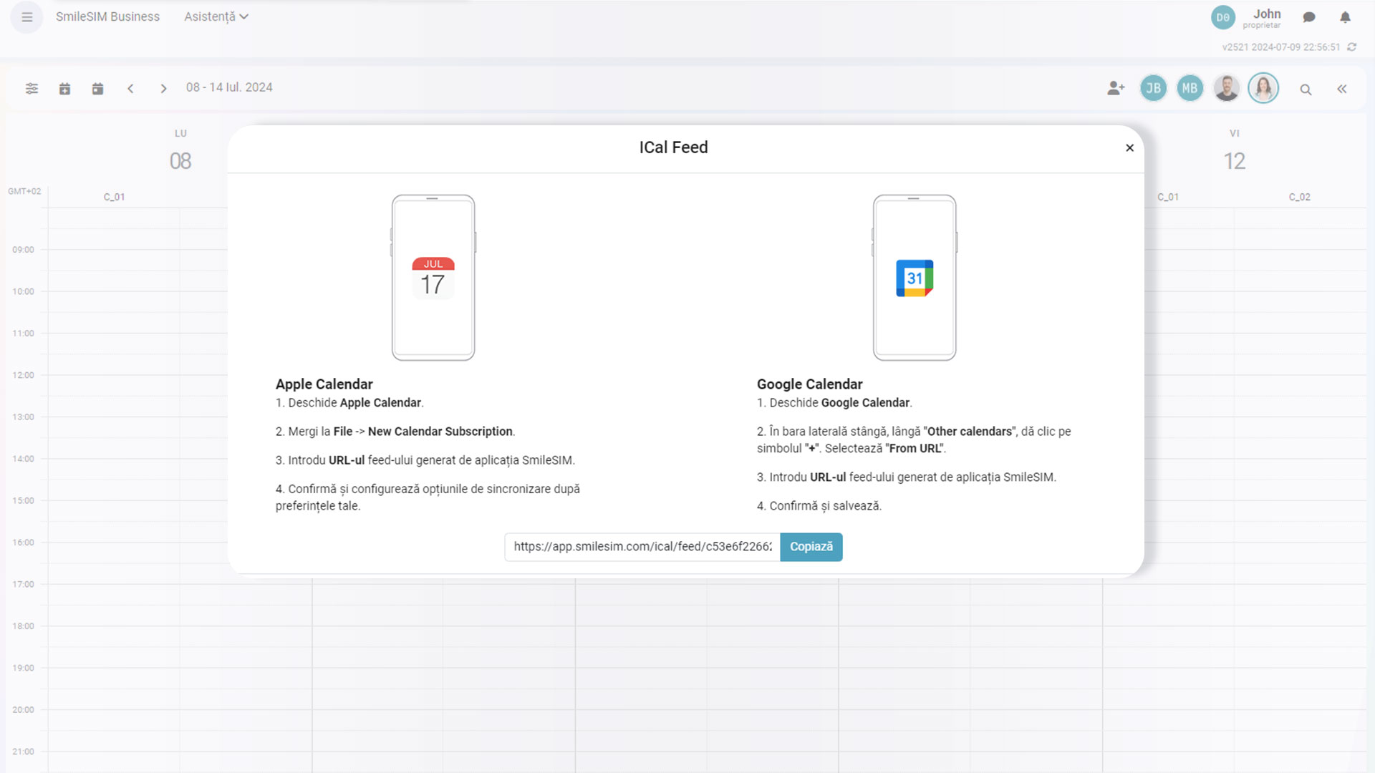Go to next week arrow
This screenshot has height=773, width=1375.
point(163,89)
